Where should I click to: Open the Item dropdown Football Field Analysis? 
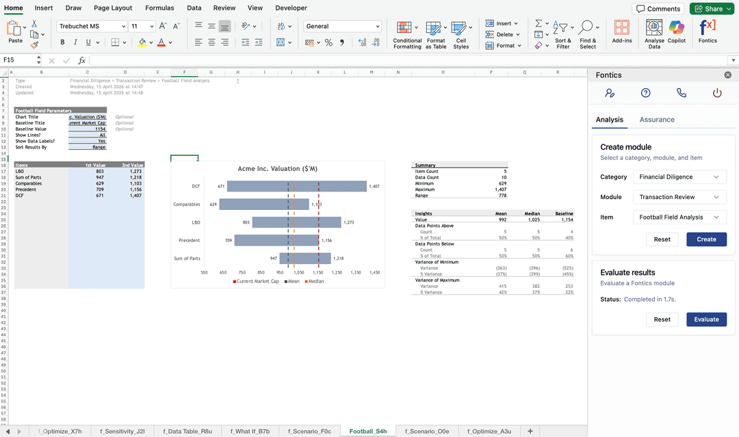pyautogui.click(x=679, y=217)
